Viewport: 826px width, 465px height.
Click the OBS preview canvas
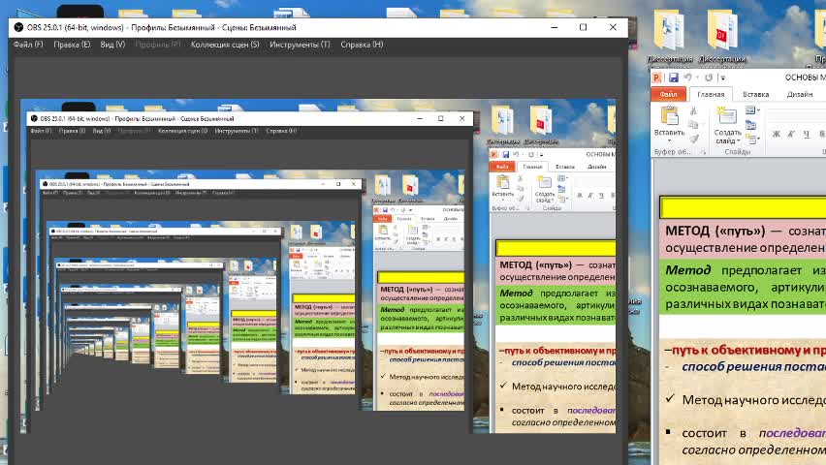click(x=318, y=266)
